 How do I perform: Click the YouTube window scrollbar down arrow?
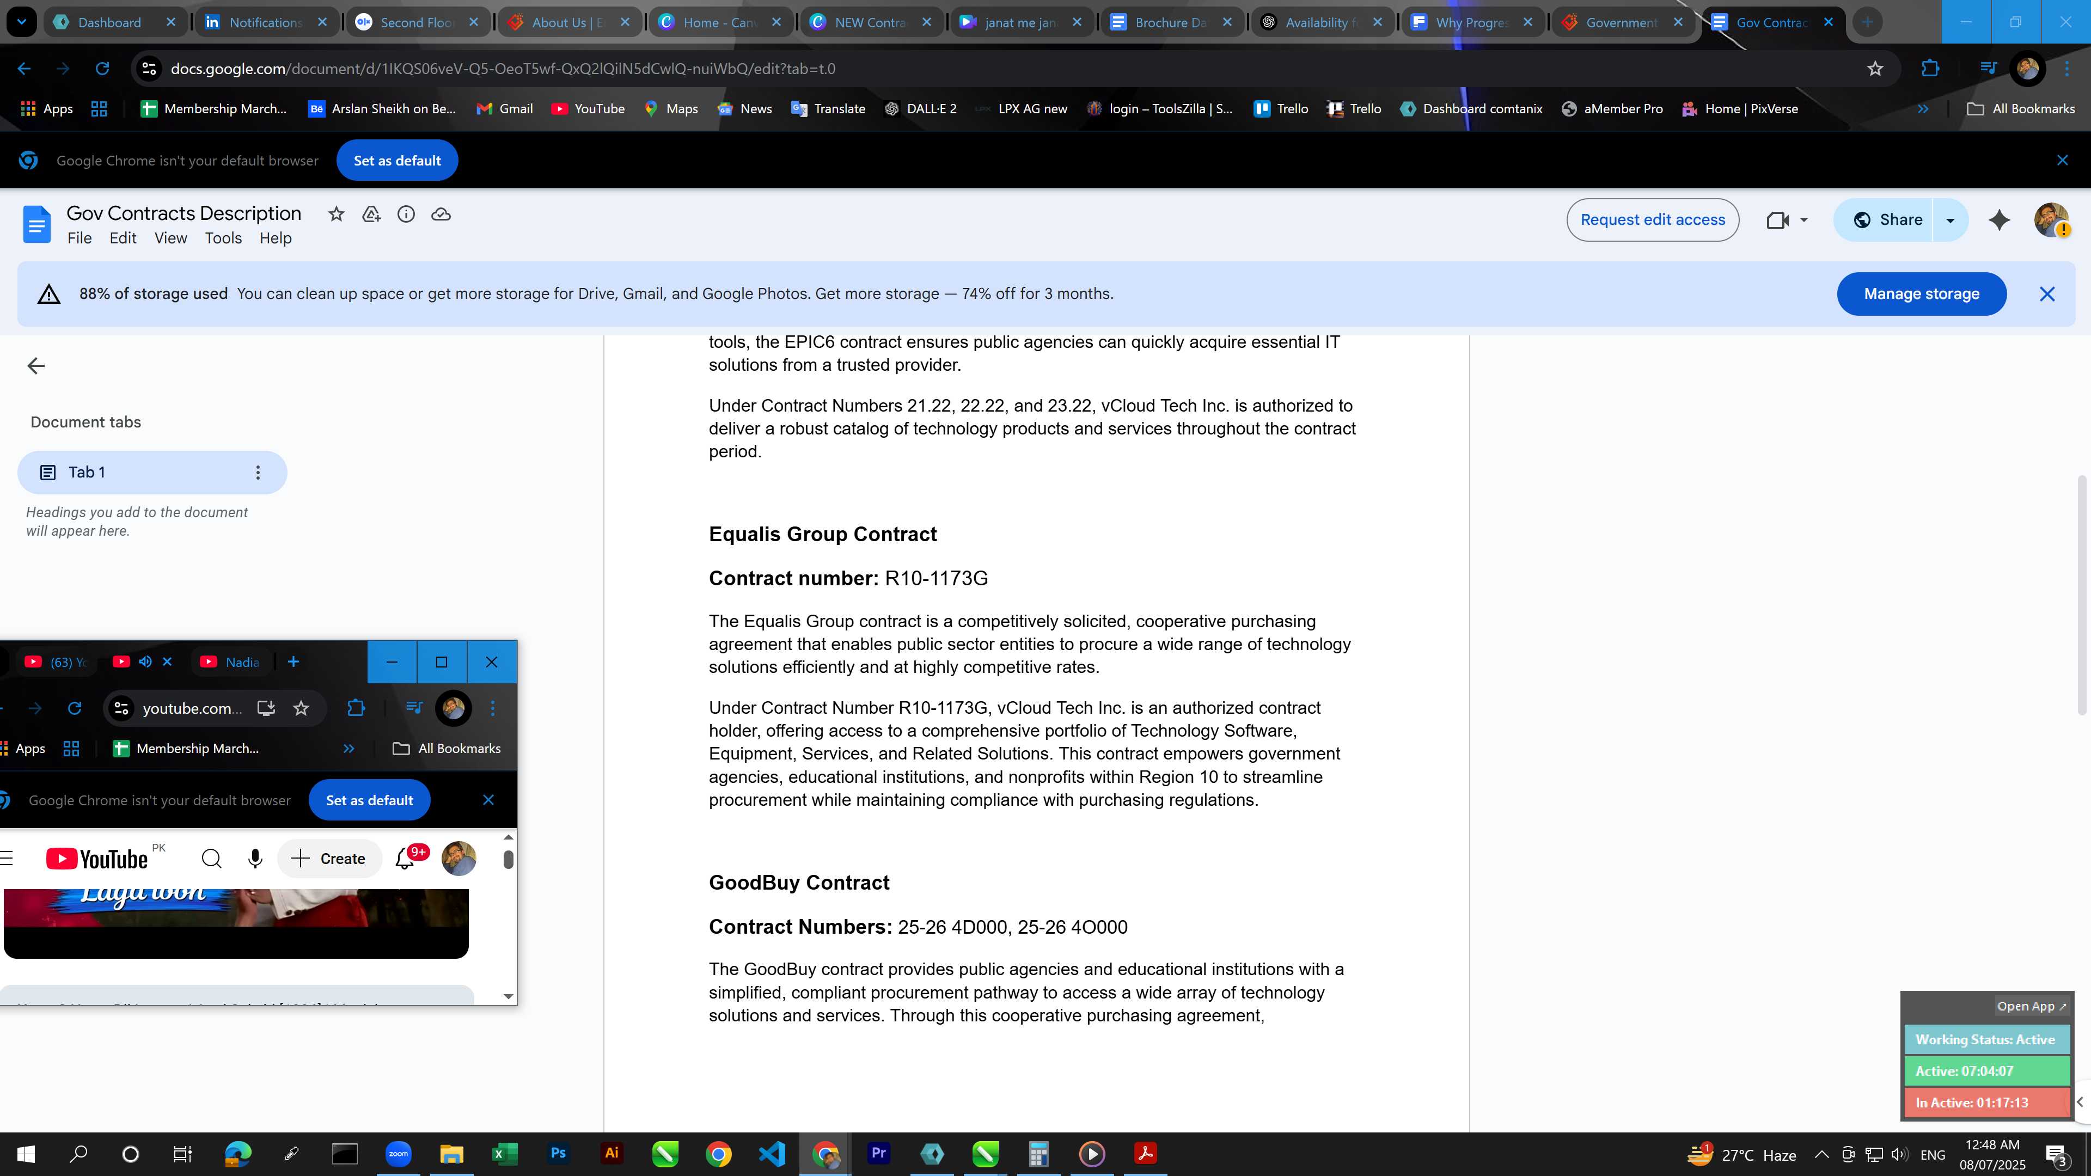(508, 997)
